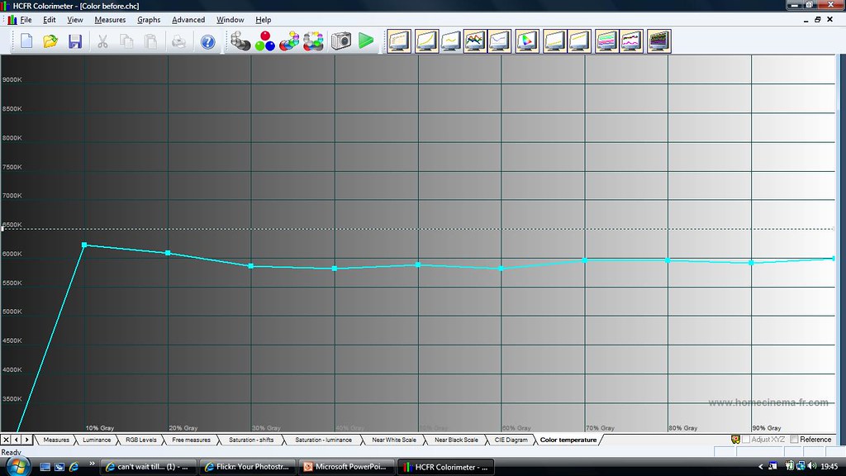846x476 pixels.
Task: Open a file with the folder icon
Action: pyautogui.click(x=50, y=40)
